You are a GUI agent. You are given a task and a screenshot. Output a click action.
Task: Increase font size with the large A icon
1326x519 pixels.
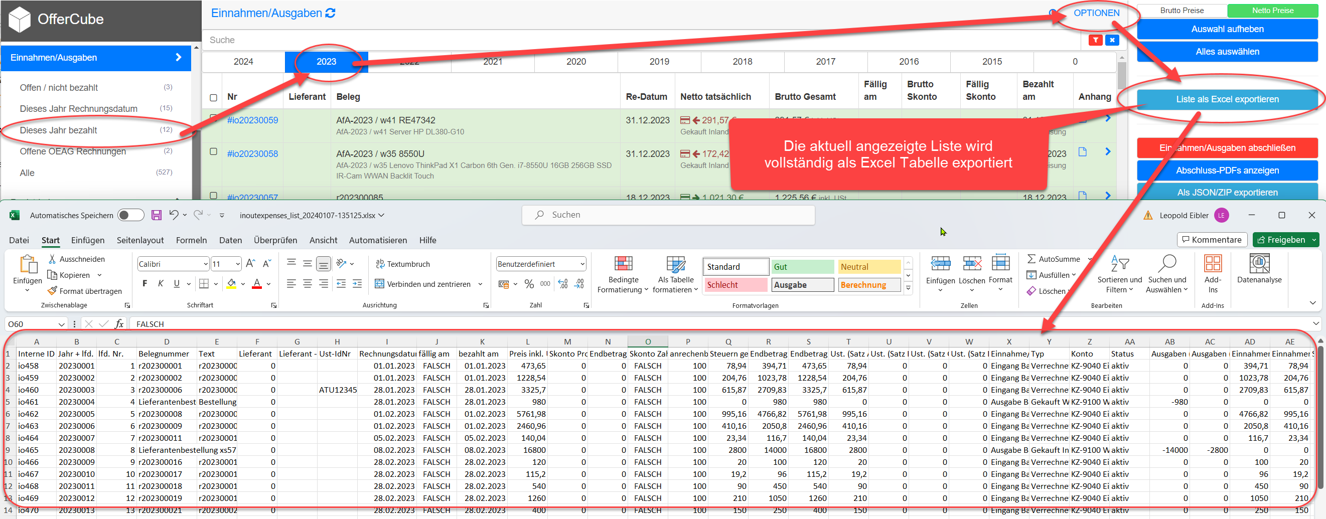[x=251, y=263]
